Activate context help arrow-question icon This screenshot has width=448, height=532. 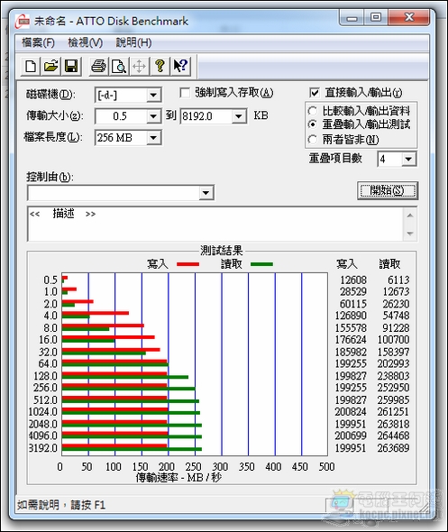point(180,66)
